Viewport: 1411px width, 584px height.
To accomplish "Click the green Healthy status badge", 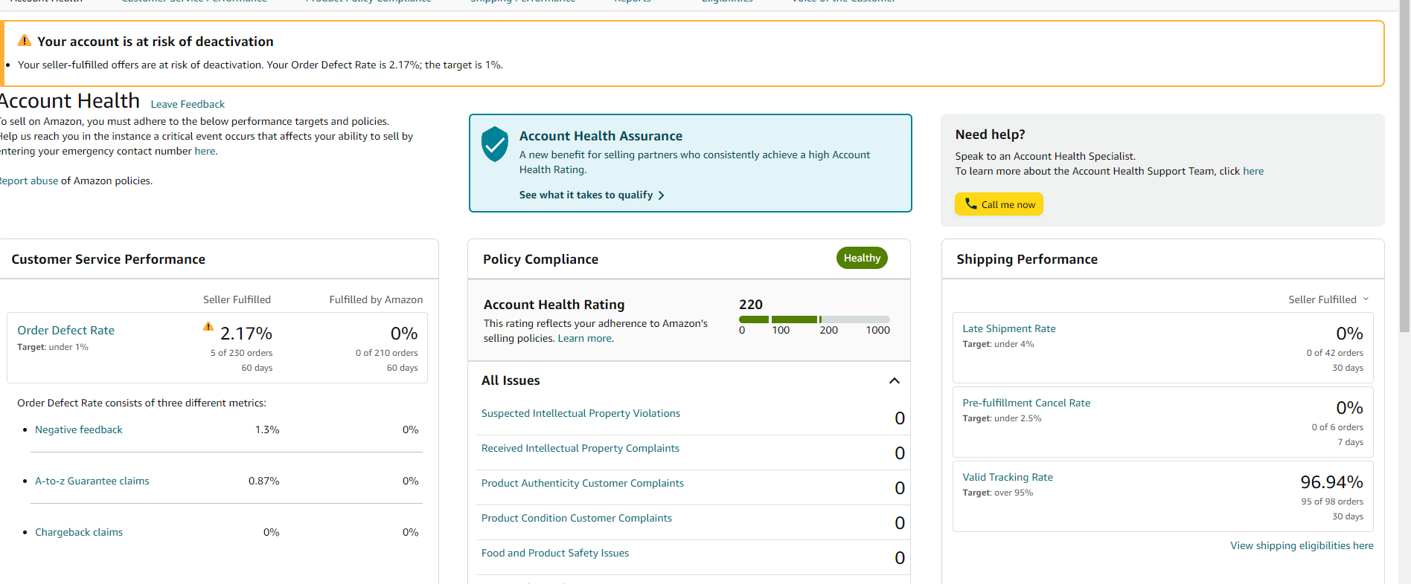I will (x=862, y=258).
